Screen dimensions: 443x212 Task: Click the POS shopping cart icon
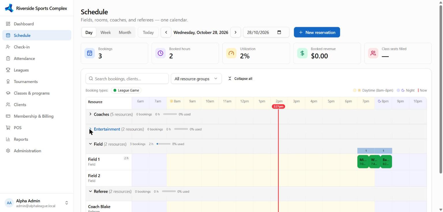pyautogui.click(x=8, y=128)
